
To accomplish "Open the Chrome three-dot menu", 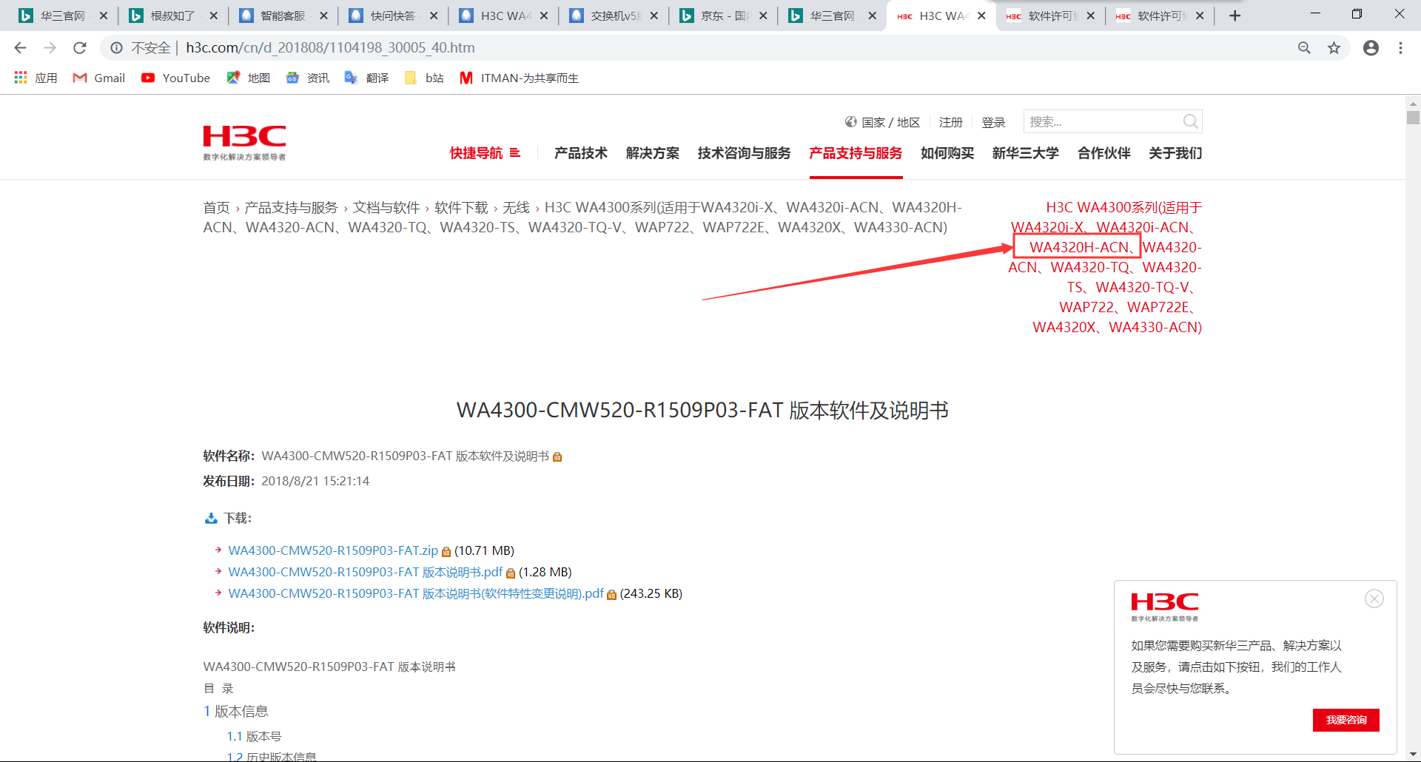I will click(1400, 48).
